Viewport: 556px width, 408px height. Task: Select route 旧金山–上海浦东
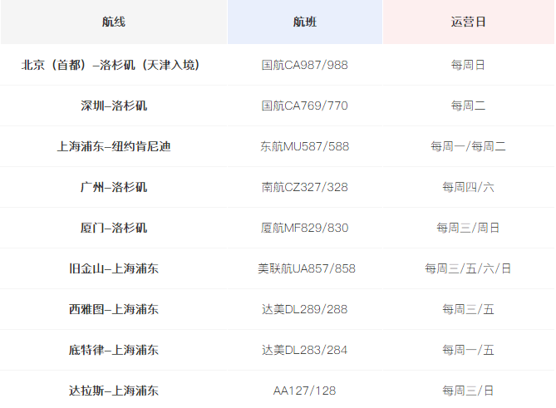(114, 268)
